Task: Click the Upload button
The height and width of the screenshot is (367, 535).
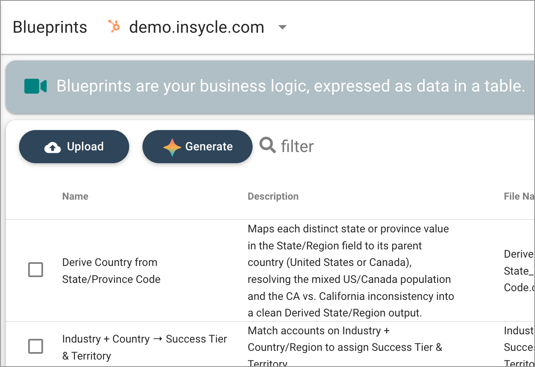Action: pyautogui.click(x=74, y=147)
